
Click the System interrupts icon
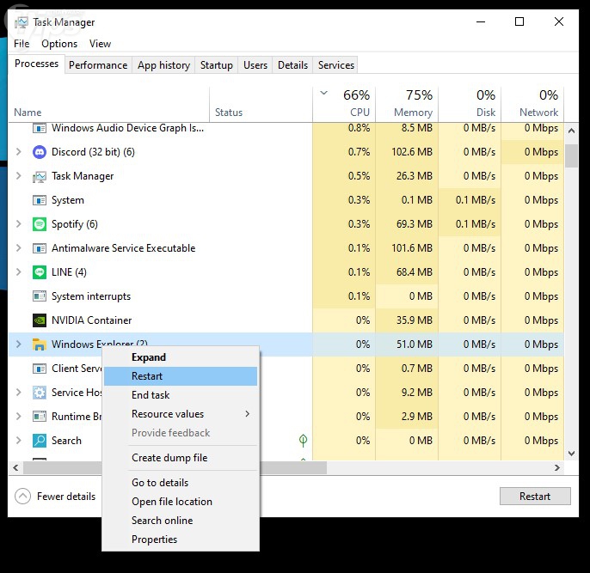tap(40, 296)
